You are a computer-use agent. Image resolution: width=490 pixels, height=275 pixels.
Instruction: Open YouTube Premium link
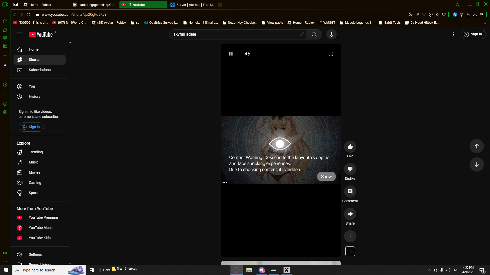tap(40, 218)
